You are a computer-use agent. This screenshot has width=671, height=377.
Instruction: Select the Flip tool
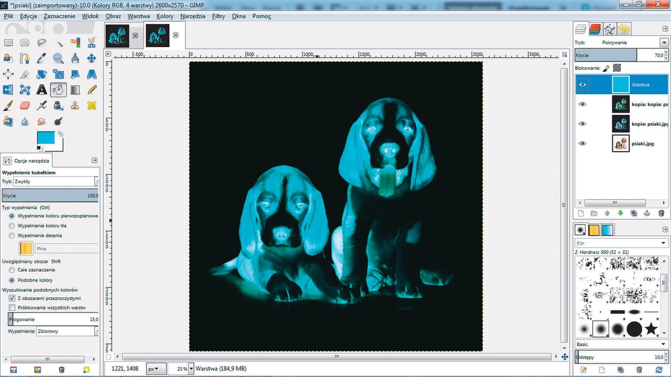8,90
